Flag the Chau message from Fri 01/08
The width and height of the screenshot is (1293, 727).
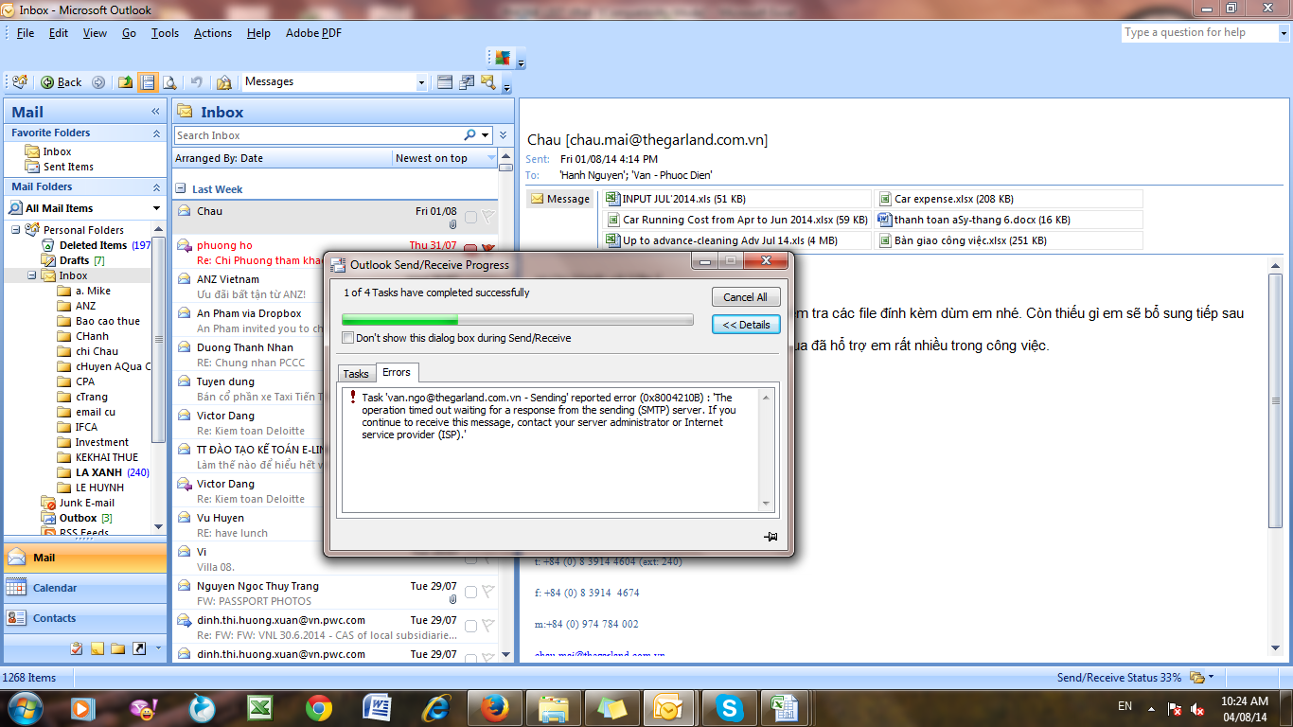(488, 218)
